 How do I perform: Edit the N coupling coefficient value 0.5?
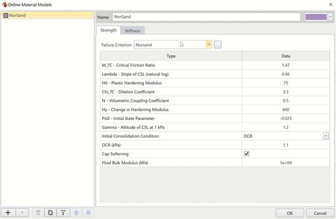click(286, 100)
